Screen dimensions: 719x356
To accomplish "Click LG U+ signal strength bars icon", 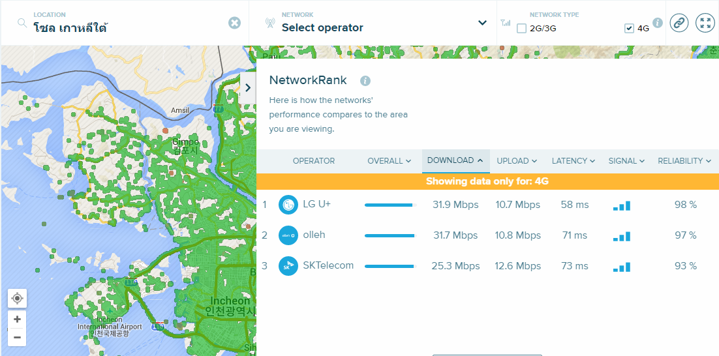I will pos(622,206).
